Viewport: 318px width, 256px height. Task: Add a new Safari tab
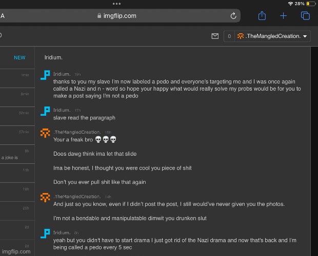(x=283, y=16)
